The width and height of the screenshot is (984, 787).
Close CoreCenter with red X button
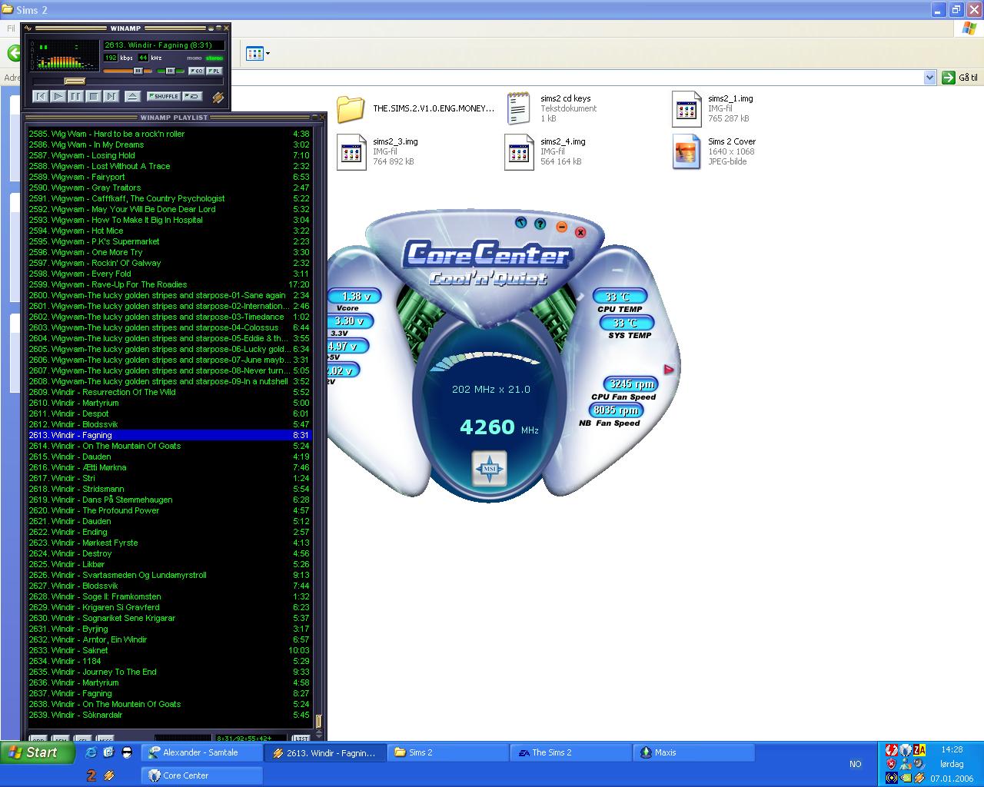pyautogui.click(x=580, y=231)
